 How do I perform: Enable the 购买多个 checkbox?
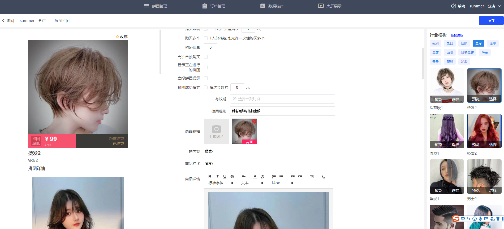pos(206,38)
